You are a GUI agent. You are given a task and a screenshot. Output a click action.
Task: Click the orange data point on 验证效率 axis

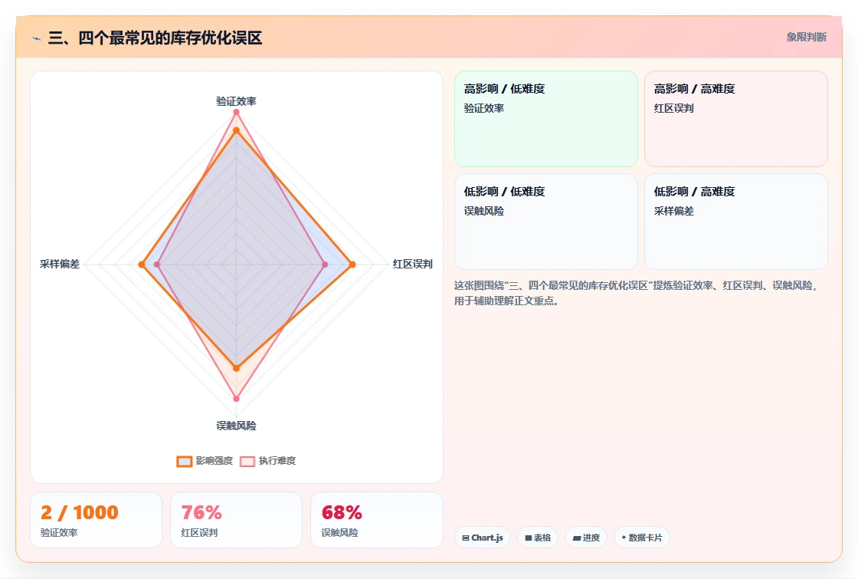[x=237, y=130]
